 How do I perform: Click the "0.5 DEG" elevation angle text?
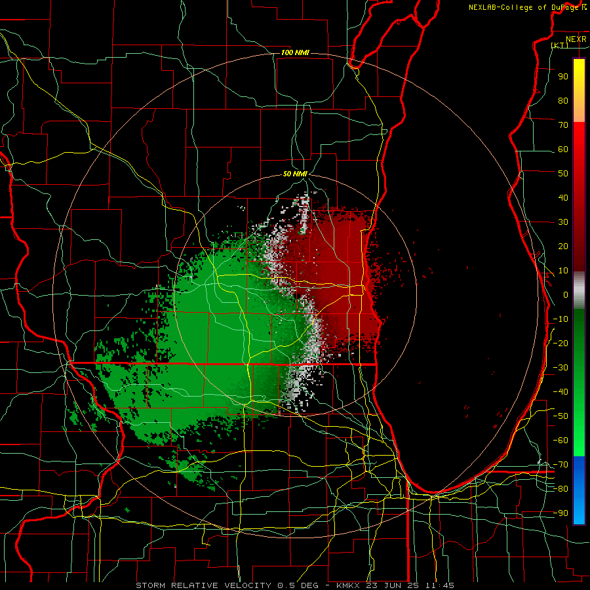298,585
